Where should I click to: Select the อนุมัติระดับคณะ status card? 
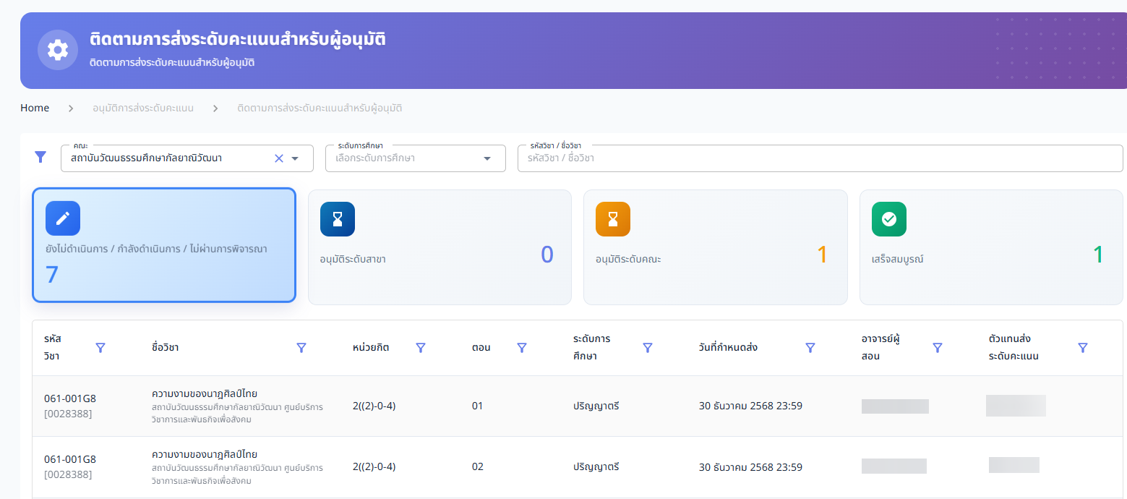pos(715,247)
